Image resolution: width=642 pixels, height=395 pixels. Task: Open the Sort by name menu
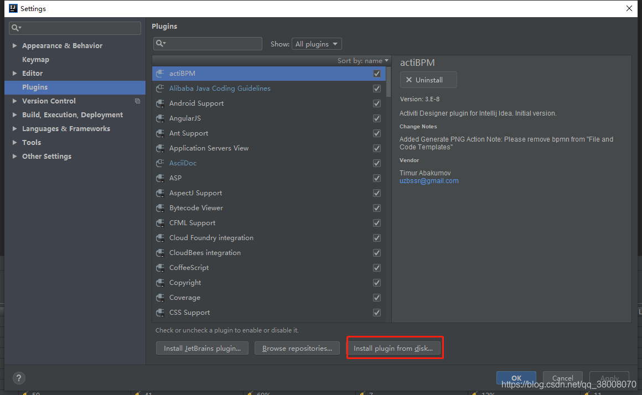[363, 61]
